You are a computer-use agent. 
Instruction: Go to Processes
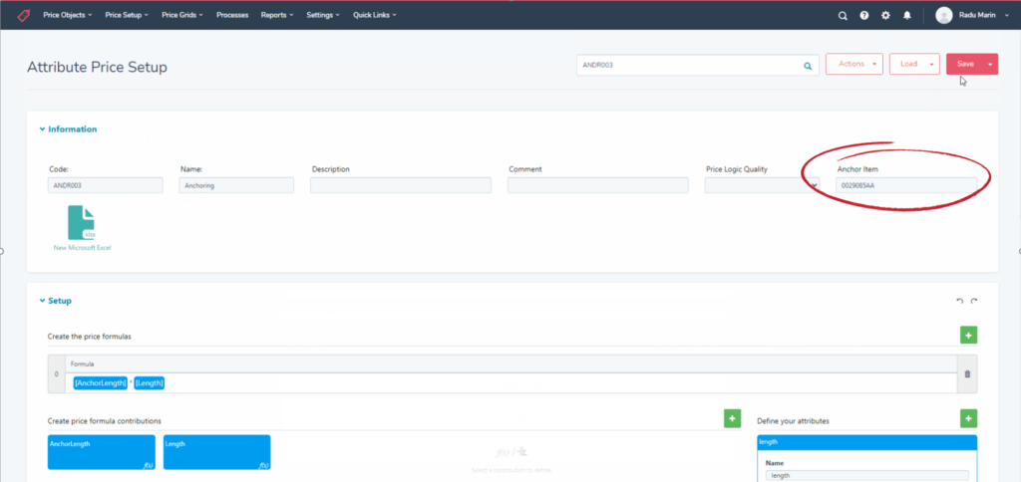point(232,15)
